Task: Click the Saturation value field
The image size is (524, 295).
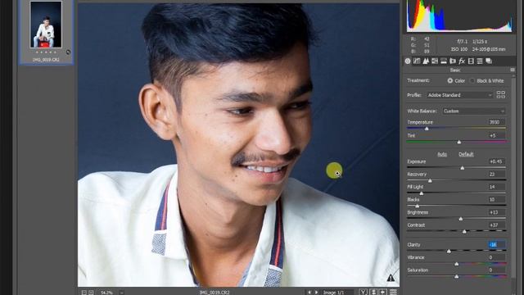Action: tap(496, 270)
